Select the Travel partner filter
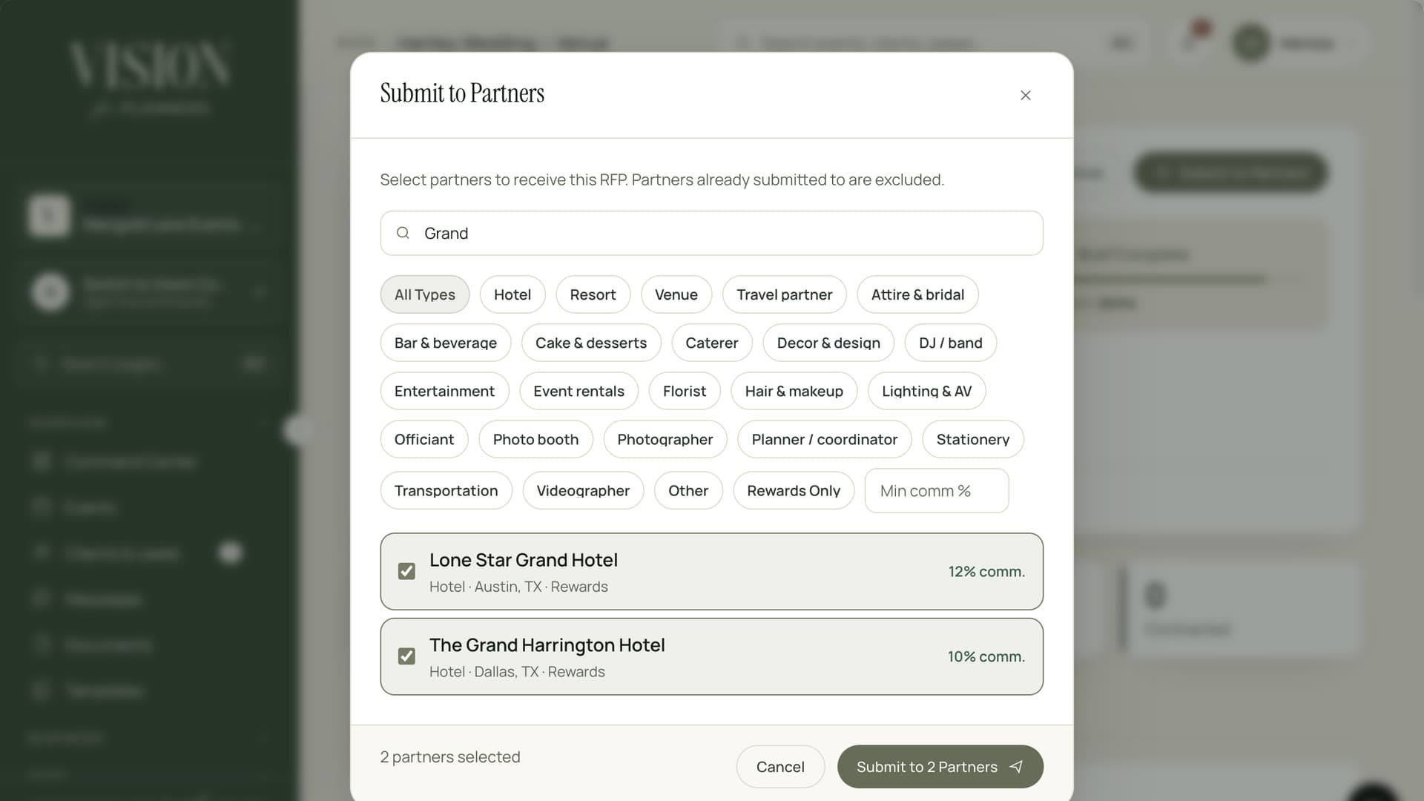 click(785, 294)
